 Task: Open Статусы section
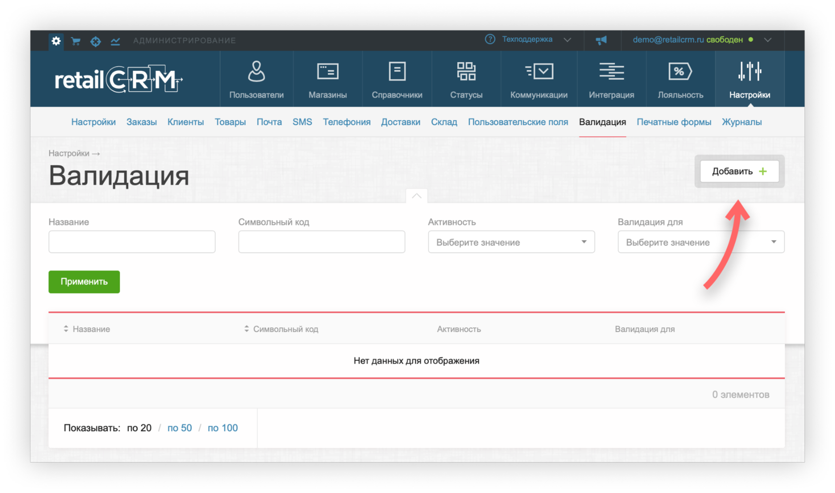click(466, 79)
